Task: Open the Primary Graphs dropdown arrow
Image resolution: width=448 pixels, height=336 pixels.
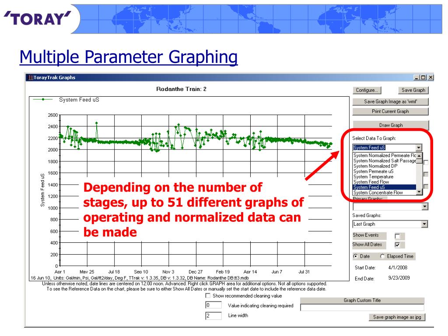Action: (425, 206)
